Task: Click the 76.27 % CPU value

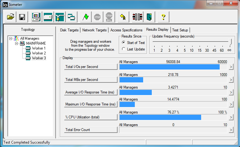Action: 173,112
